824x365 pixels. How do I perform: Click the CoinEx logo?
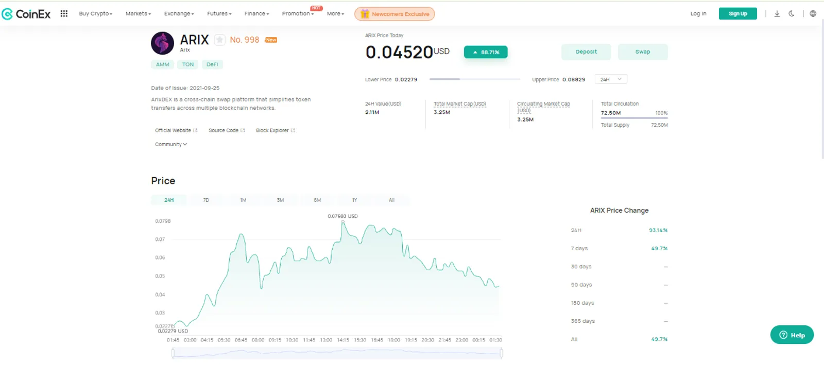pyautogui.click(x=26, y=14)
